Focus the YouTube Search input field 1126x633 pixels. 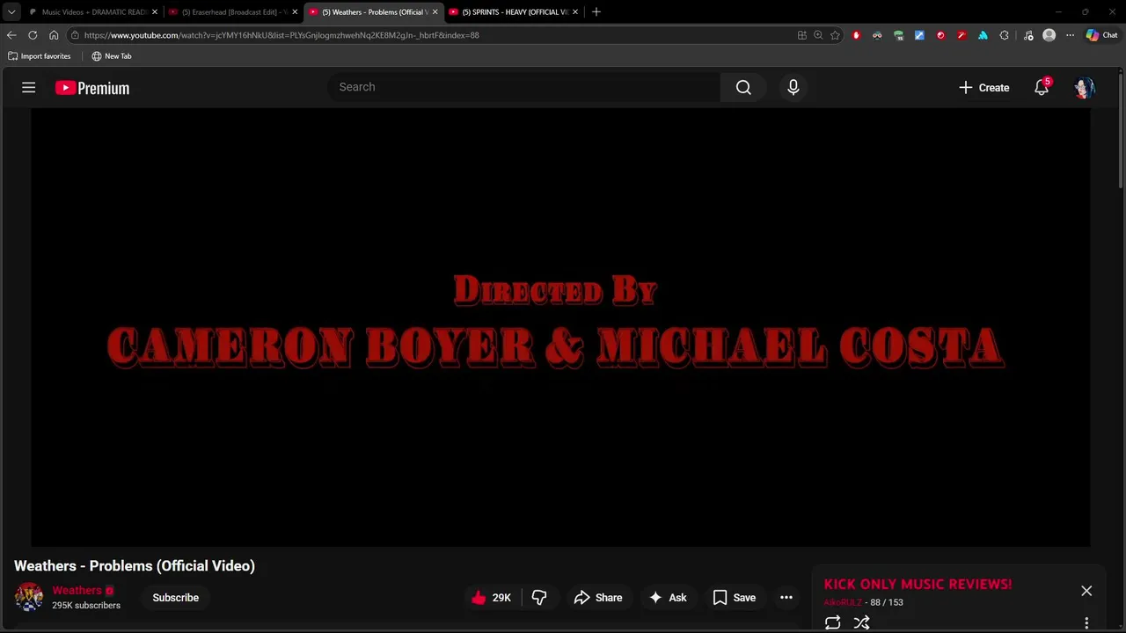point(524,87)
